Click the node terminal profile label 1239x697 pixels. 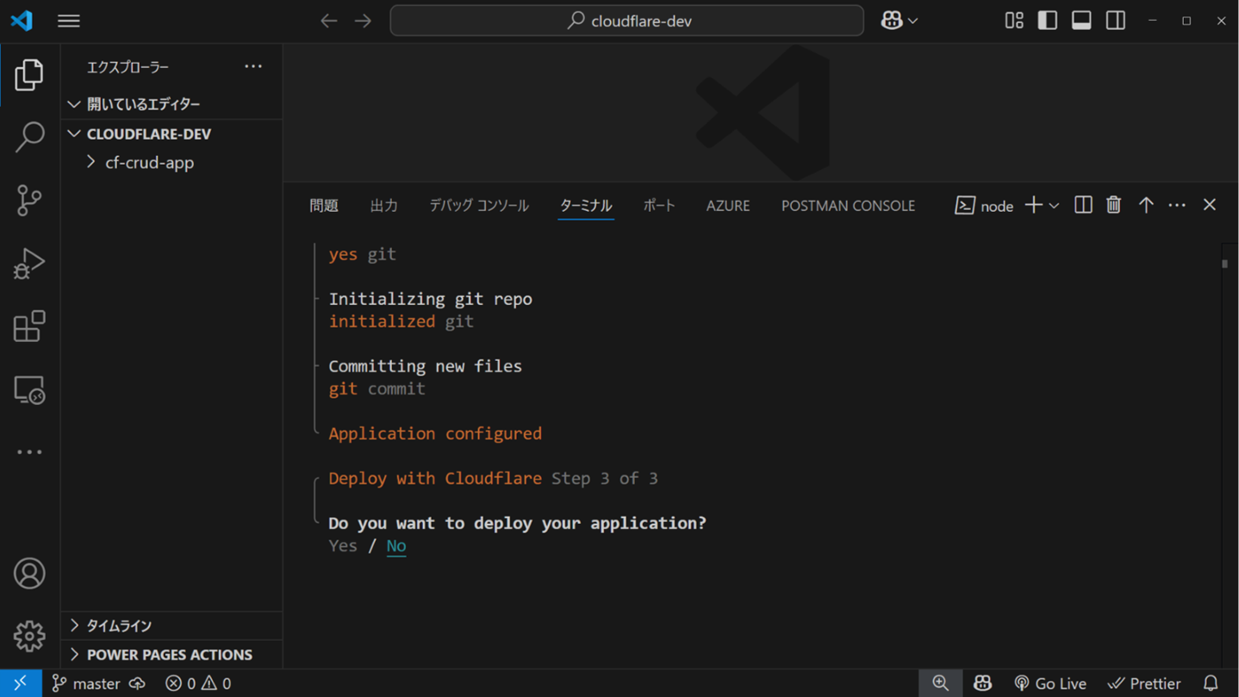pos(985,206)
